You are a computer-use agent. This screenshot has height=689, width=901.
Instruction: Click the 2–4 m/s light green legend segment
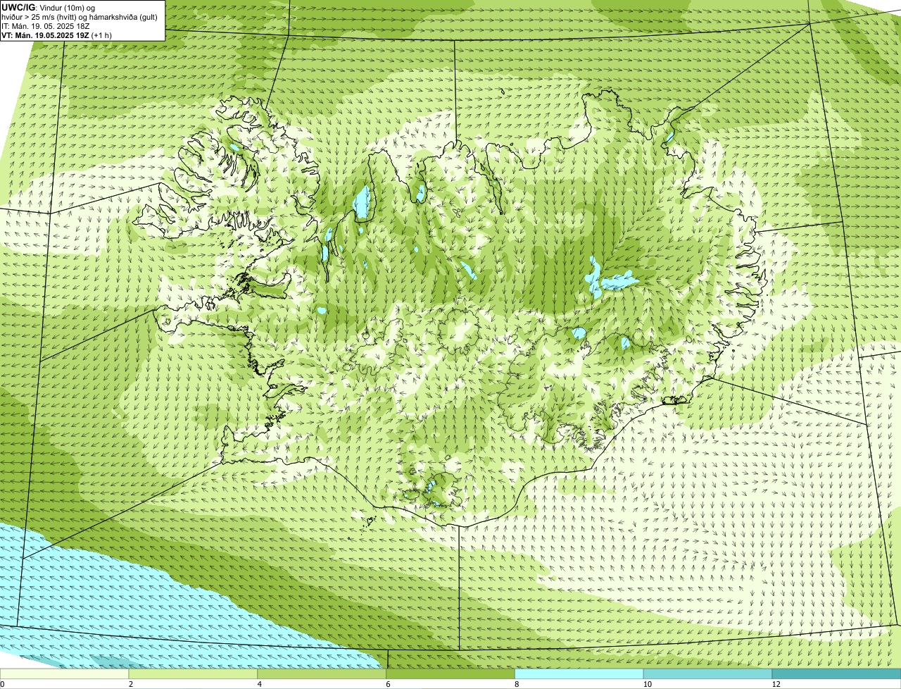[194, 674]
